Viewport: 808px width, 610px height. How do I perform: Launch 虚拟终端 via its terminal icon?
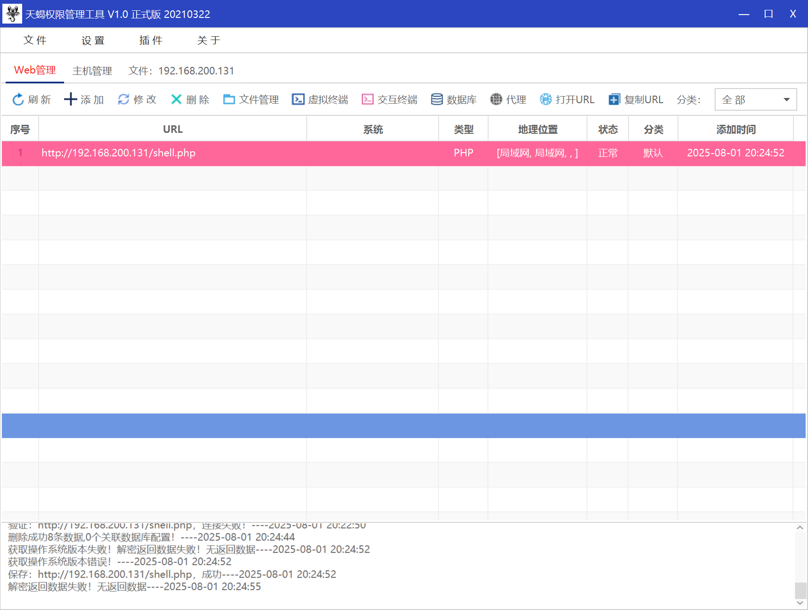298,99
